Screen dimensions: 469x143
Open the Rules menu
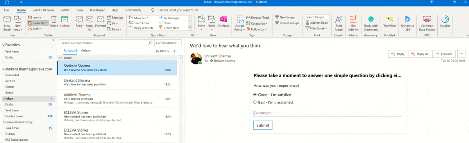pos(212,22)
